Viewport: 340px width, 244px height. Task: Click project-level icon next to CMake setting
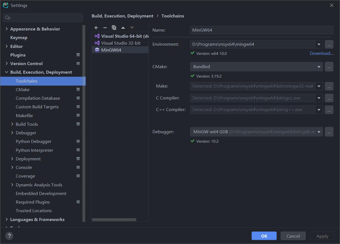coord(78,89)
